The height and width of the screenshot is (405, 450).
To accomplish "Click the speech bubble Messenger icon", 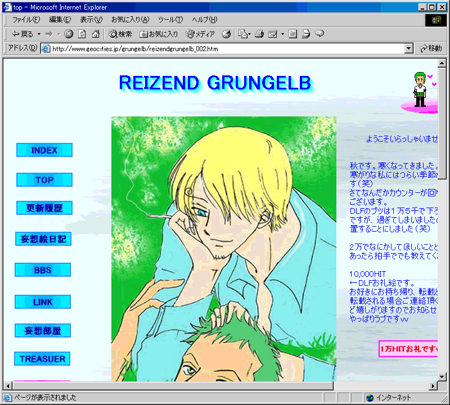I will [x=319, y=34].
